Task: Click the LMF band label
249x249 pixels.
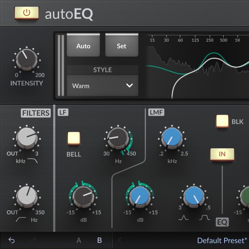Action: tap(156, 112)
